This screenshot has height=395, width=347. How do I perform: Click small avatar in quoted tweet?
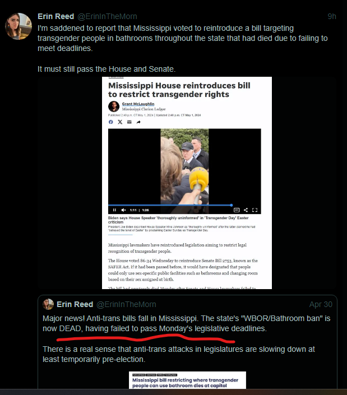pos(48,304)
